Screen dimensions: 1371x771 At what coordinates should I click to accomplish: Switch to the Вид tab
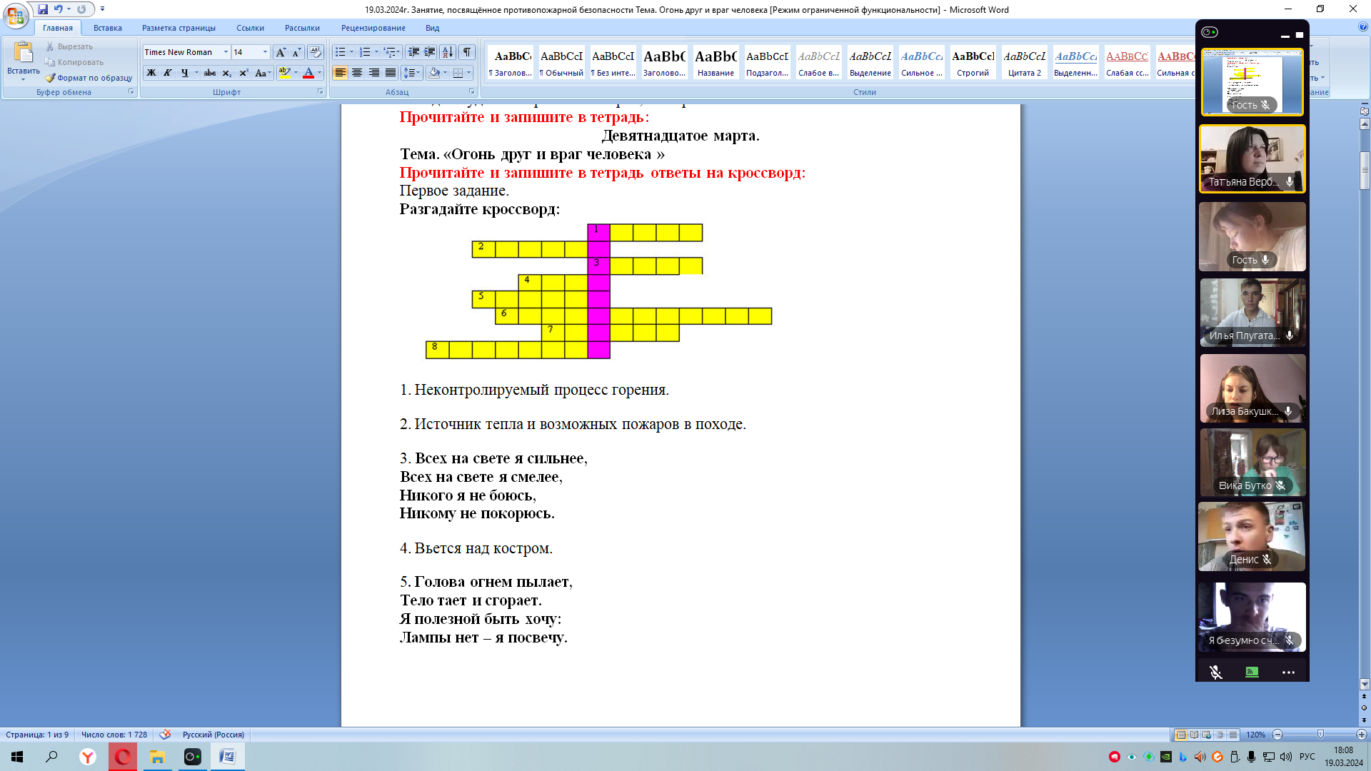click(432, 28)
